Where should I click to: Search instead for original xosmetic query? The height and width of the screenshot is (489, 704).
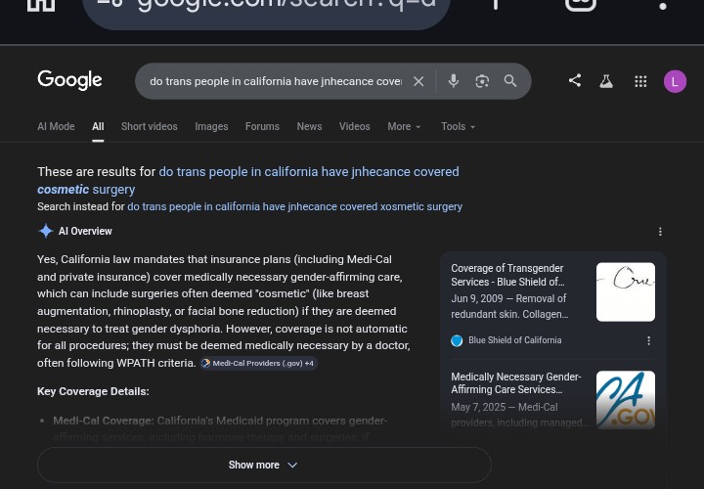click(294, 206)
